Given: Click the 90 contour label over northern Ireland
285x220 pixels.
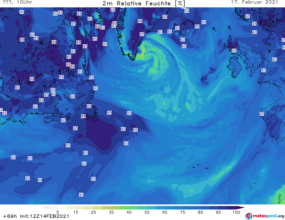Looking at the screenshot, I should coord(234,50).
